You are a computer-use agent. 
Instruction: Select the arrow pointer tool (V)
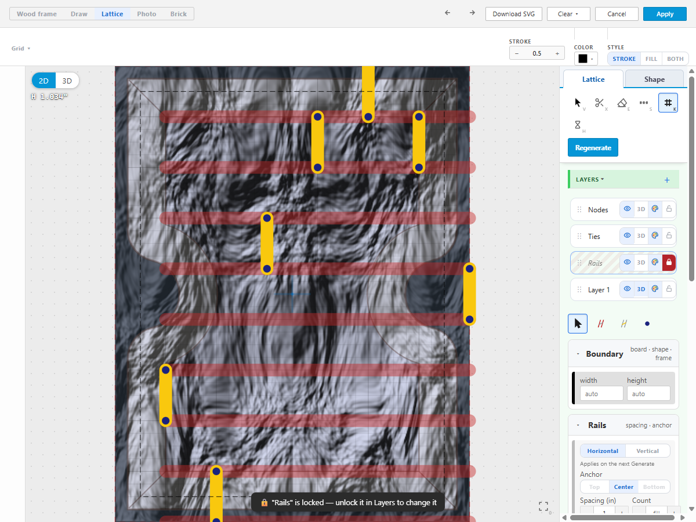(578, 103)
